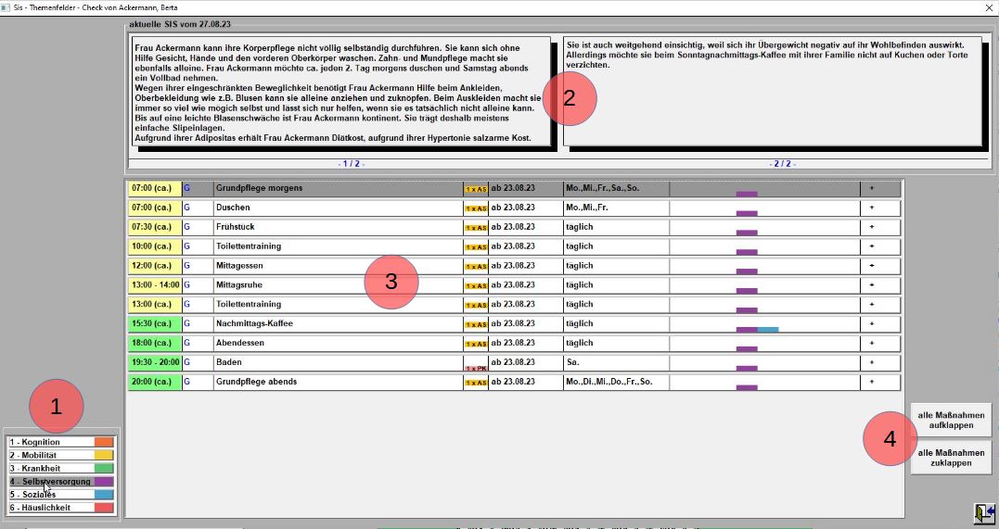This screenshot has width=999, height=529.
Task: Click the 1xAS badge for Abendessen
Action: tap(475, 345)
